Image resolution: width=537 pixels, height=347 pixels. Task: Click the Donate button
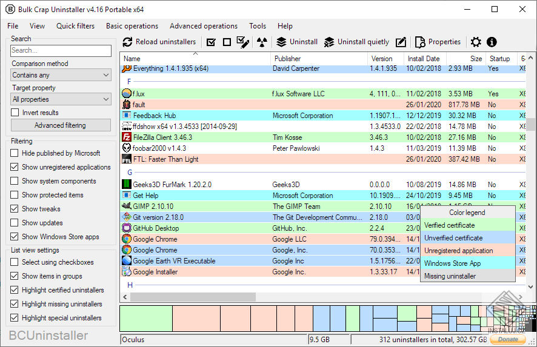tap(508, 340)
